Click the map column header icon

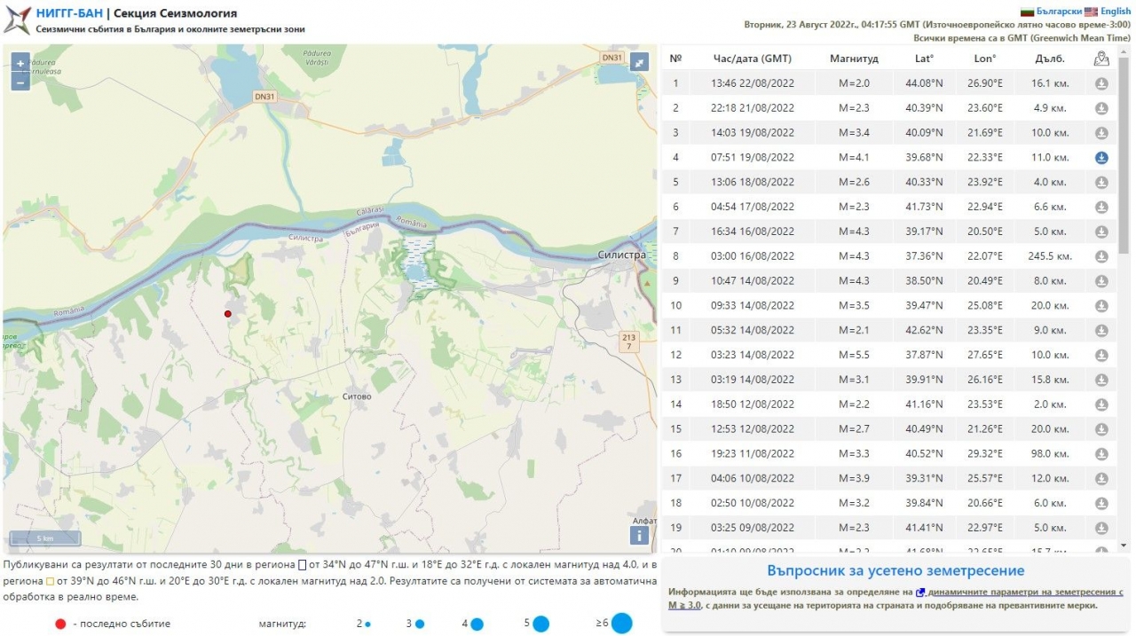tap(1101, 59)
